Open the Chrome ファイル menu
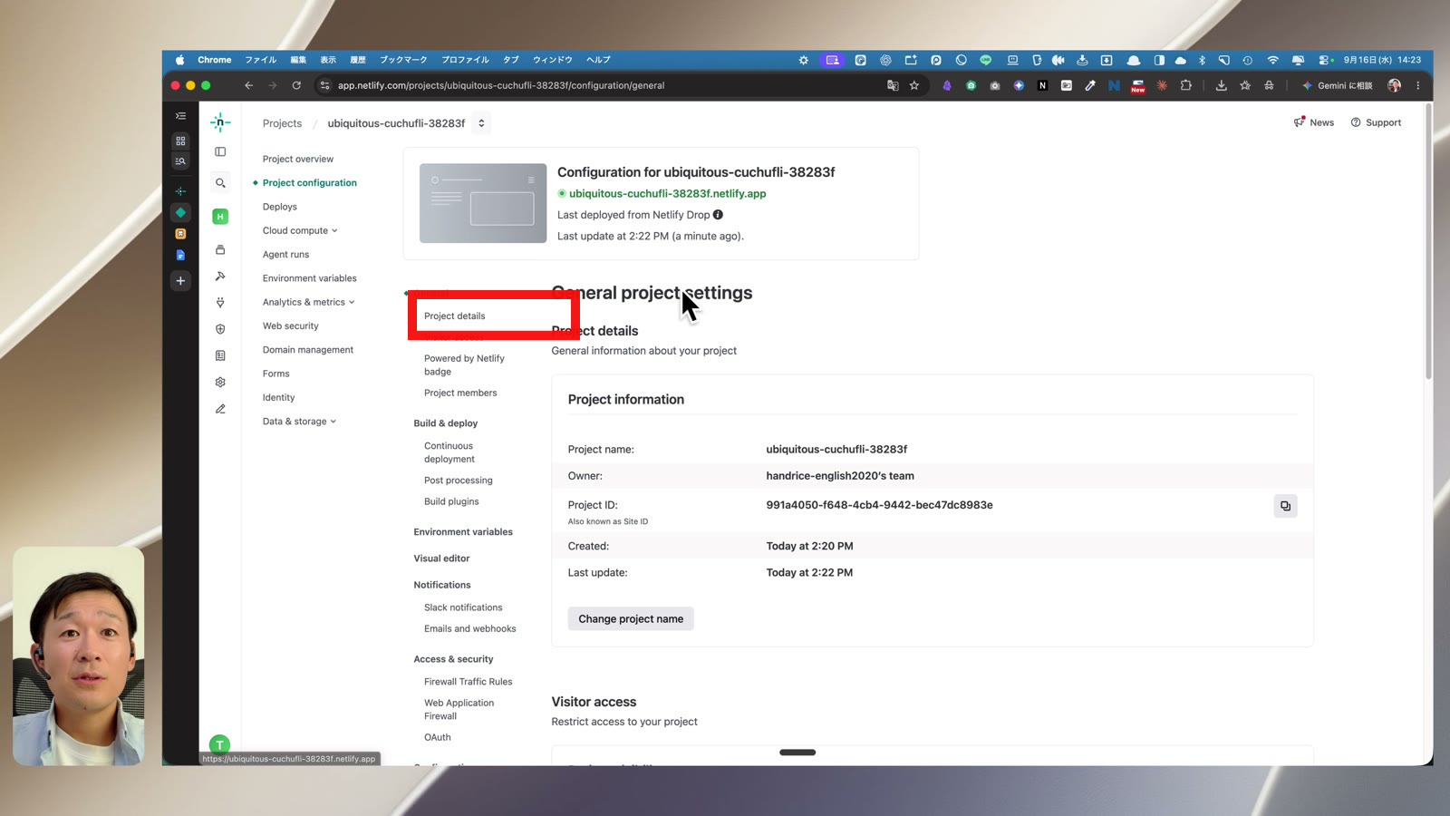The width and height of the screenshot is (1450, 816). tap(260, 60)
